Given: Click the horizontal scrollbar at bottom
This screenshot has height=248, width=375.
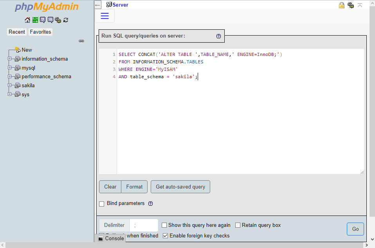Looking at the screenshot, I should point(184,245).
